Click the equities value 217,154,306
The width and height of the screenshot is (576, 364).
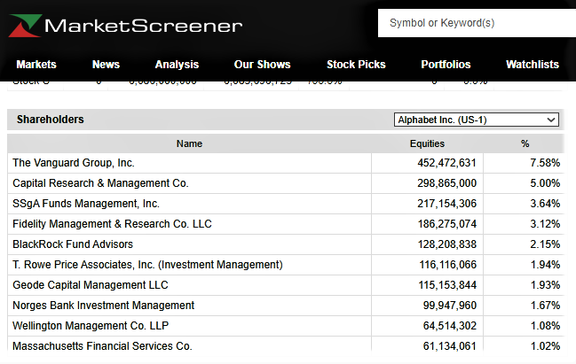click(446, 204)
